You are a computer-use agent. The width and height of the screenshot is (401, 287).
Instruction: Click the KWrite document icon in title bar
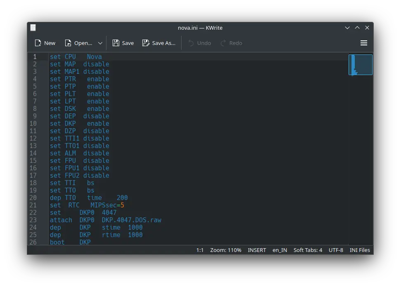[33, 28]
